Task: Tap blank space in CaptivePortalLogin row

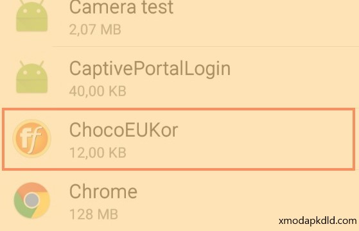Action: (x=293, y=78)
